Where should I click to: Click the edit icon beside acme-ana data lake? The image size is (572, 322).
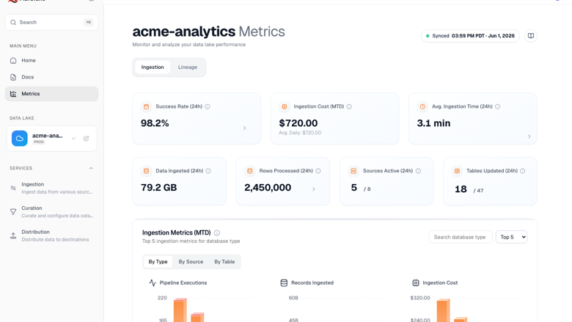(x=86, y=139)
